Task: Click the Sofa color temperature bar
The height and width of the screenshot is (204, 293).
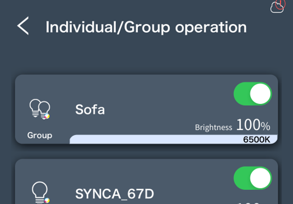Action: pyautogui.click(x=174, y=139)
